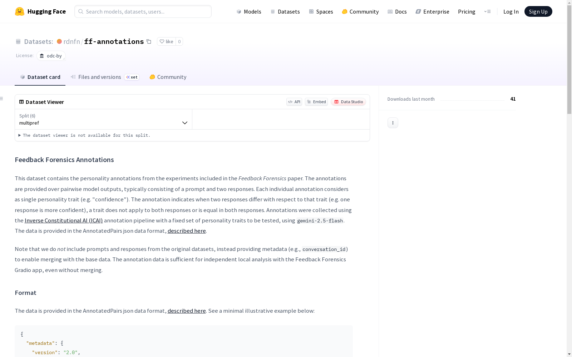Click the API button in Dataset Viewer
This screenshot has height=357, width=572.
pos(294,102)
